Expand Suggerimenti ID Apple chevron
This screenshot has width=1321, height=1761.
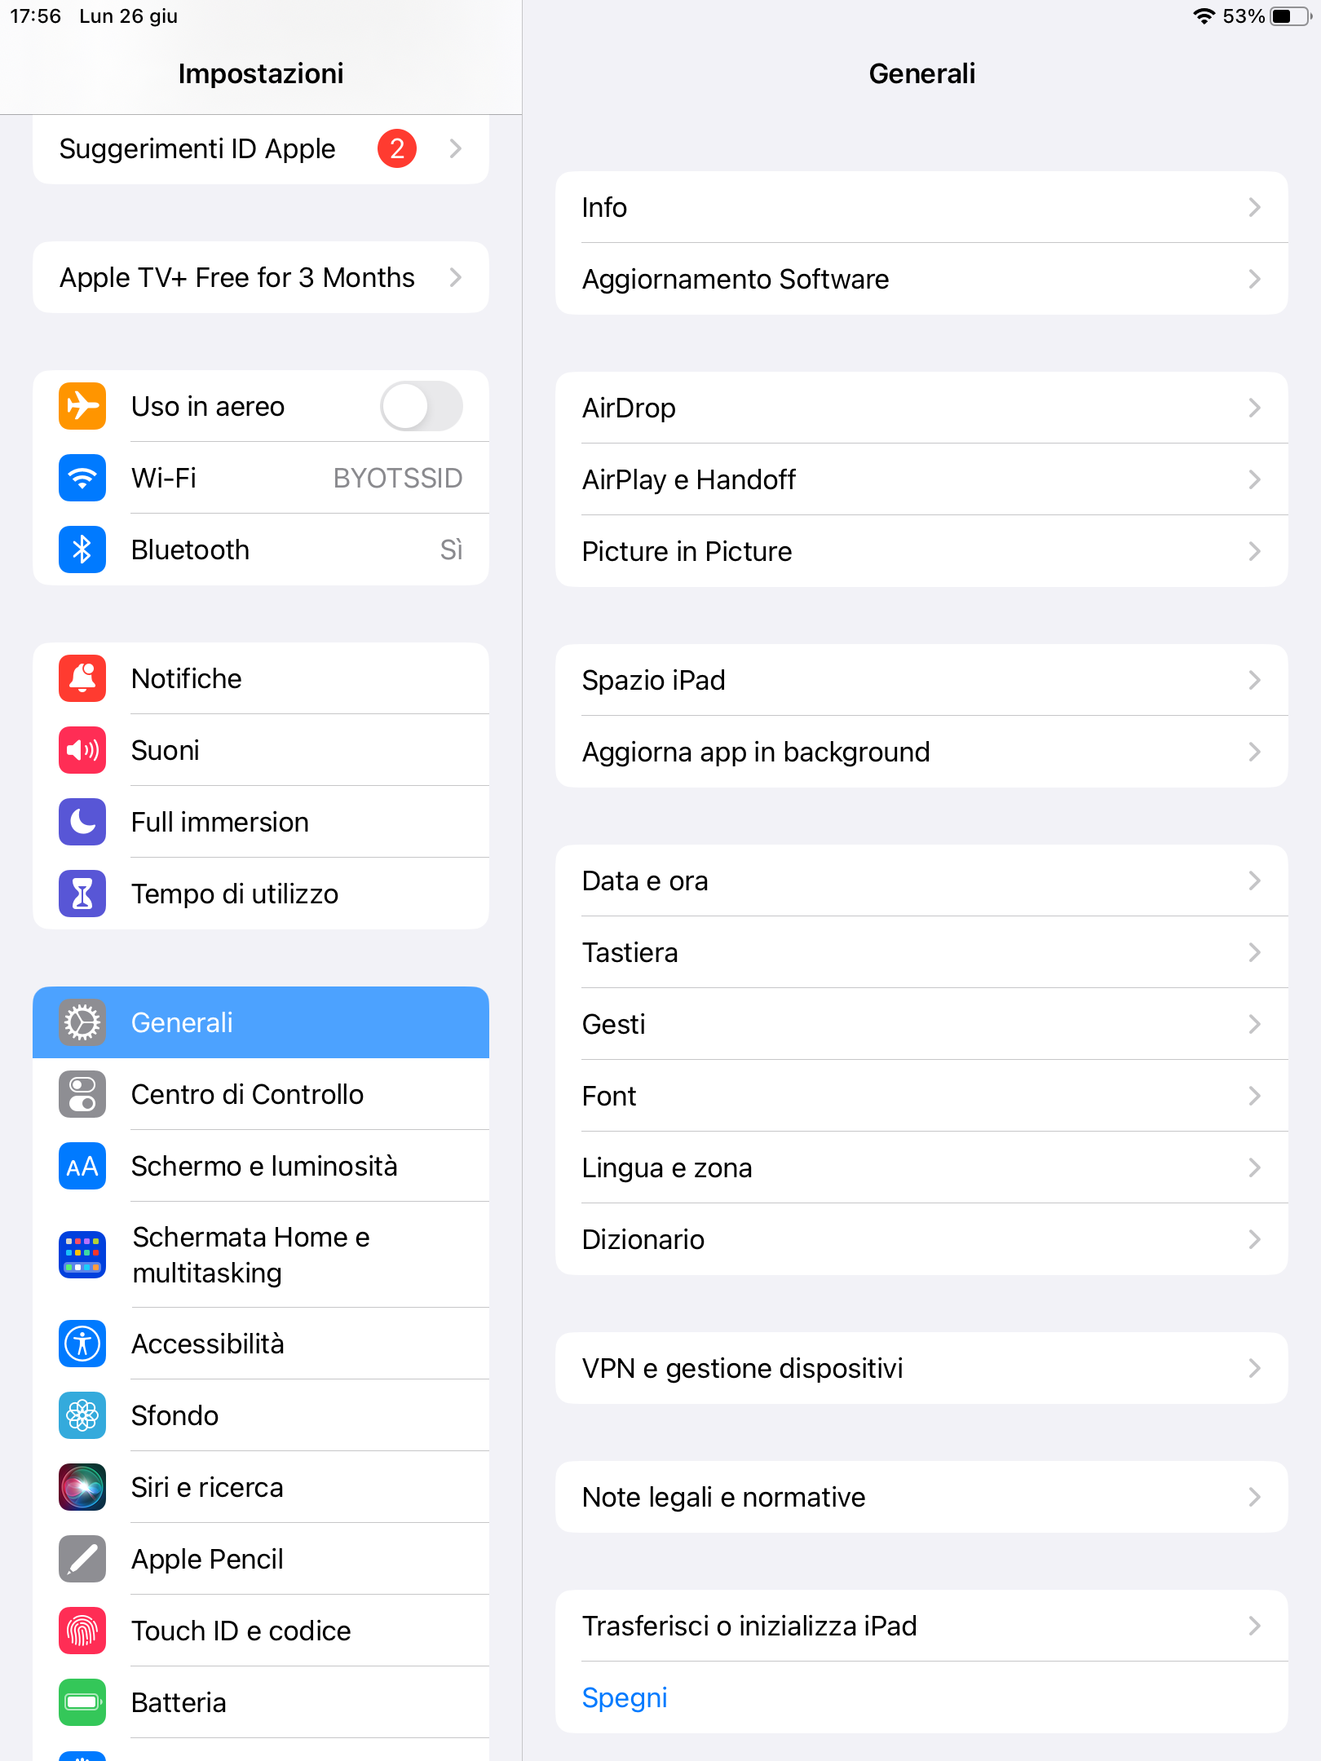[455, 148]
